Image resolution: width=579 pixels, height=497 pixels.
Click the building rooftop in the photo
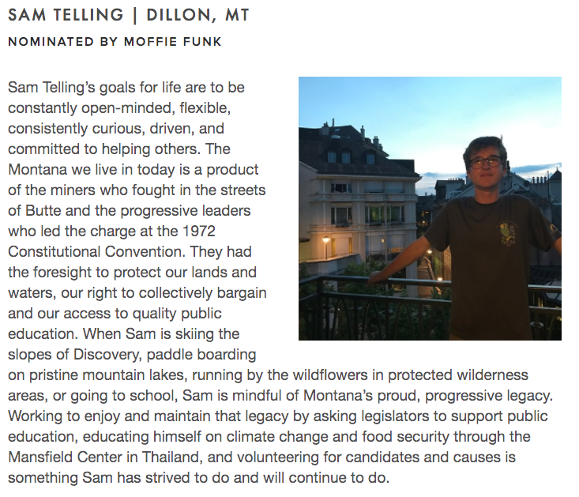pos(345,146)
